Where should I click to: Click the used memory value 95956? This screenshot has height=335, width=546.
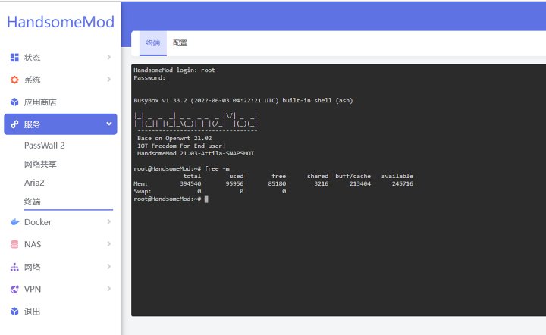[x=234, y=183]
